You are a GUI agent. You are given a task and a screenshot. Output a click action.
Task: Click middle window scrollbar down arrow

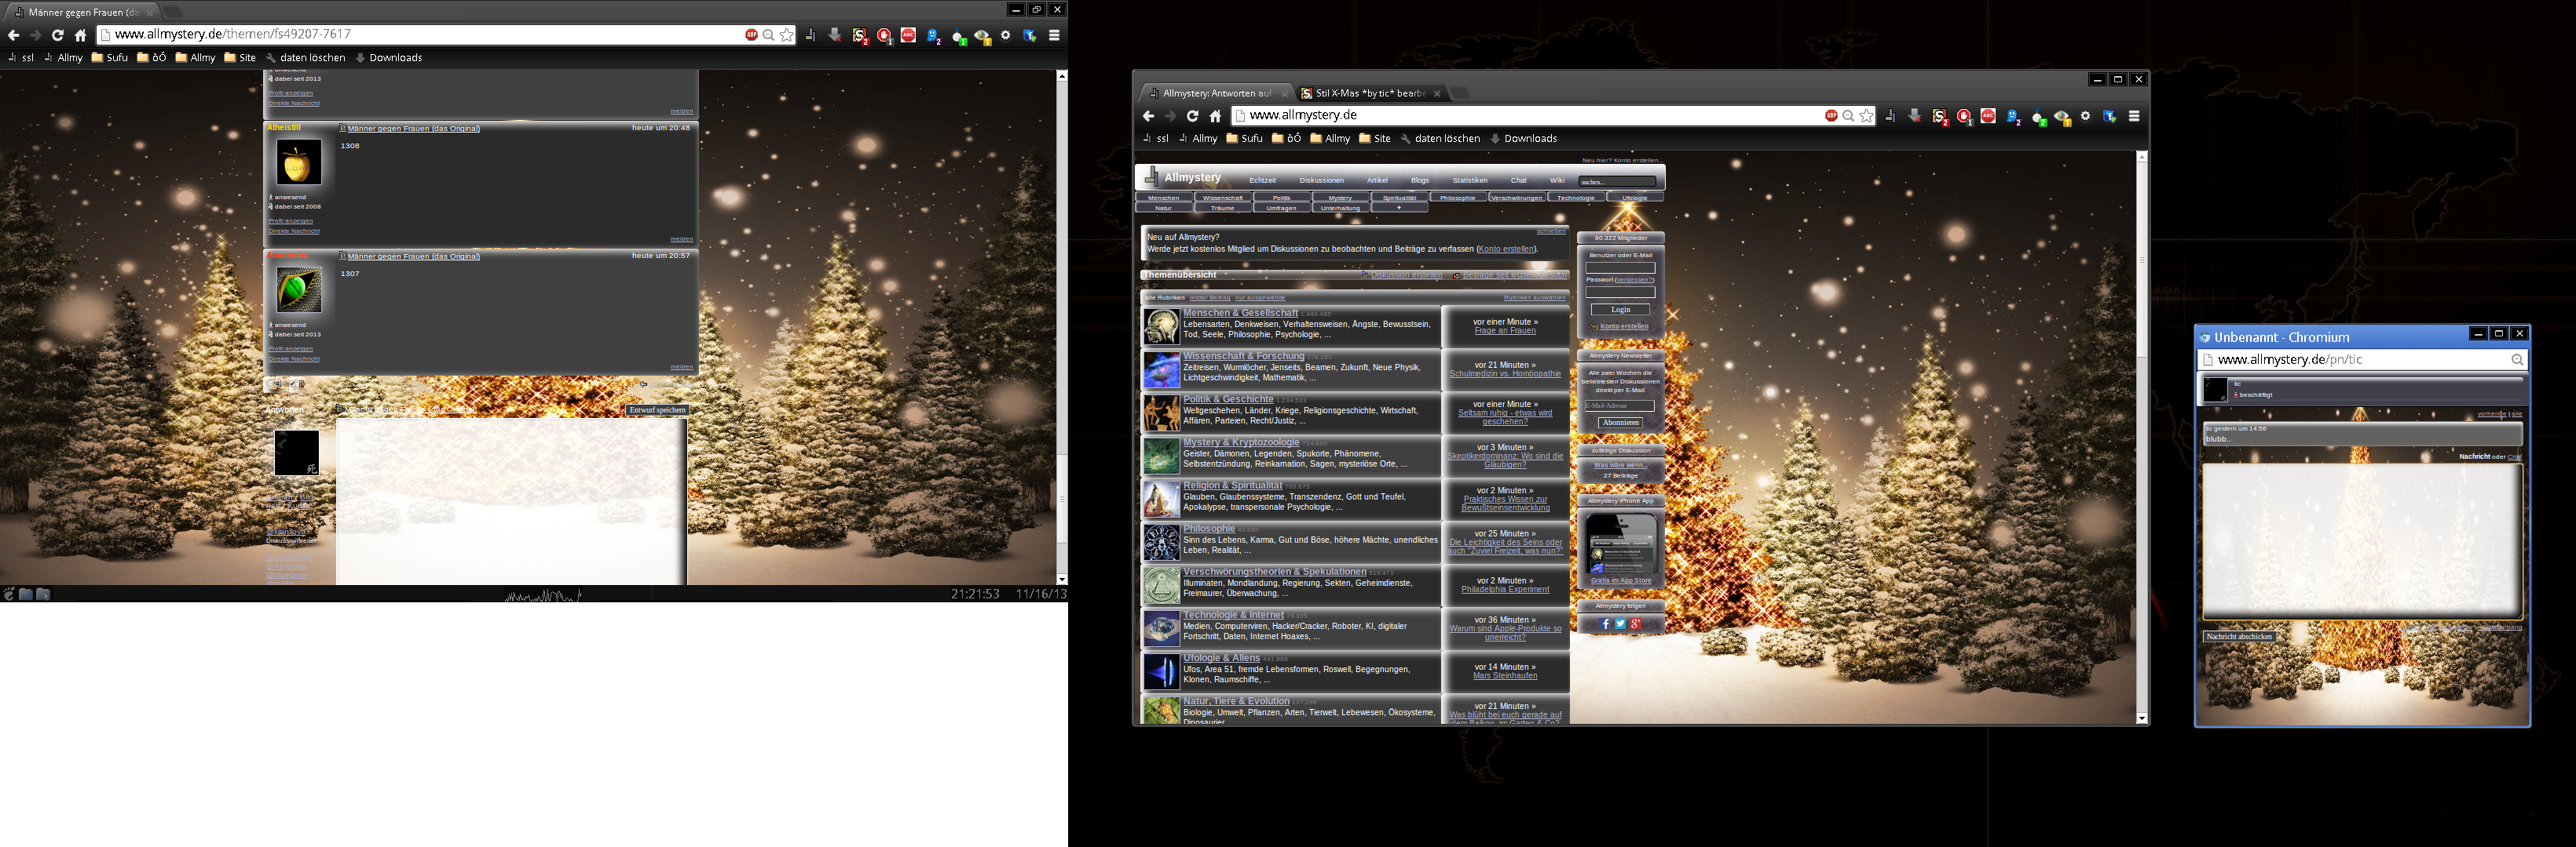[2142, 718]
